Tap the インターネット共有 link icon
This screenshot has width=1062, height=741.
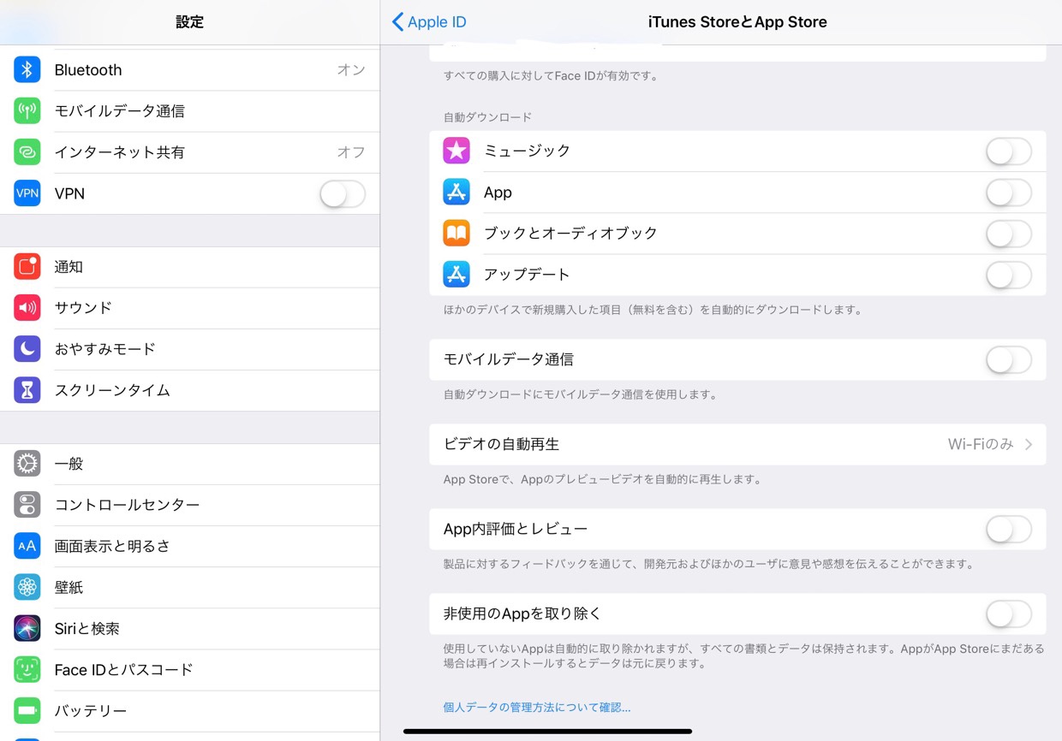27,152
